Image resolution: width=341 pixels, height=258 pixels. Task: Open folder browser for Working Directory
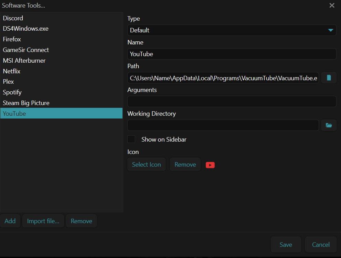click(329, 125)
